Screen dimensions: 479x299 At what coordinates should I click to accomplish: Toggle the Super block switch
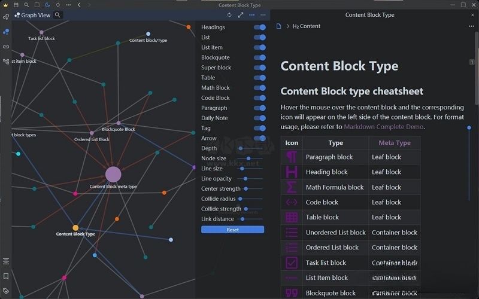click(260, 68)
